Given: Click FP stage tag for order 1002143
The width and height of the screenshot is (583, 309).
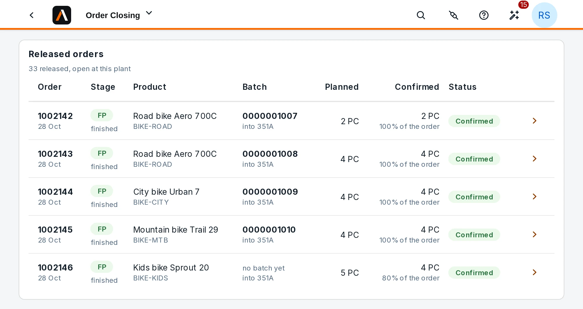Looking at the screenshot, I should 102,153.
